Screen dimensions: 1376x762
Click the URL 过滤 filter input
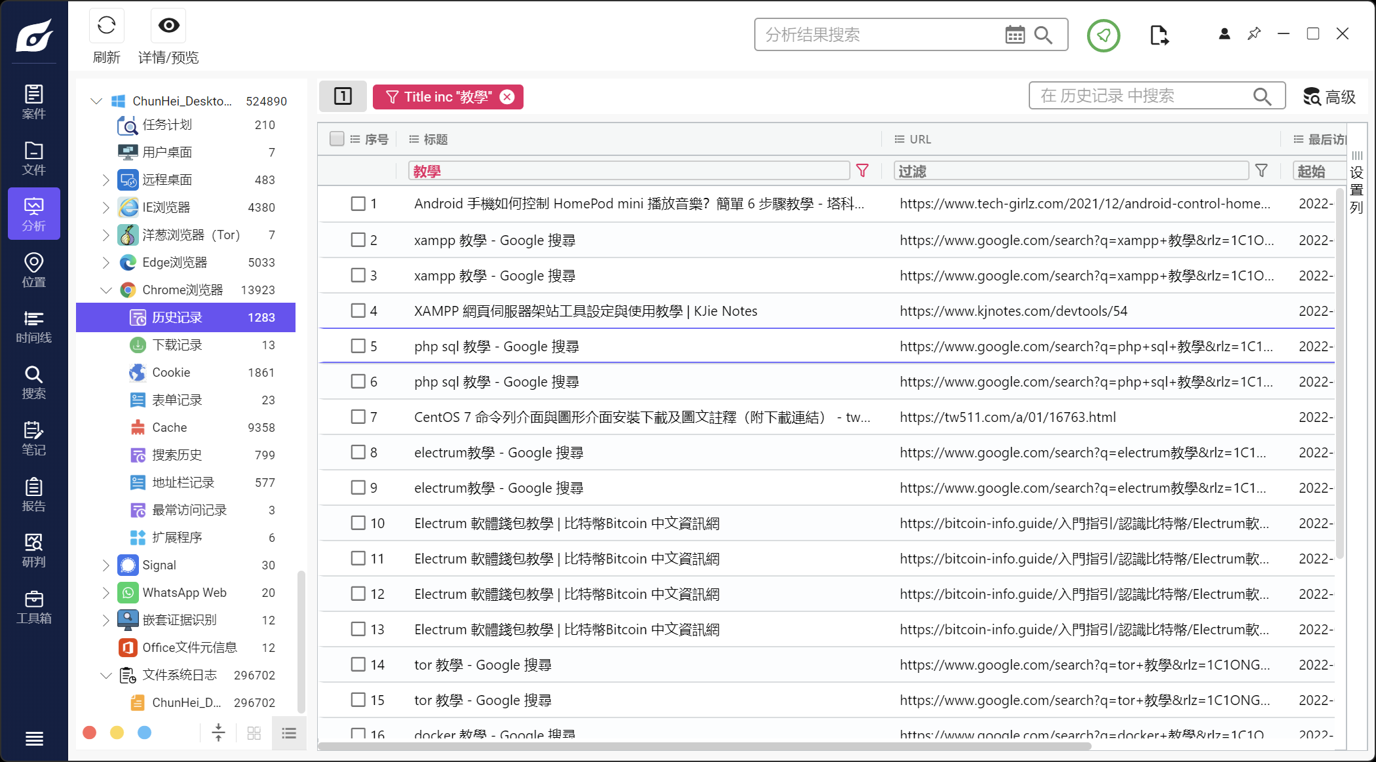[1071, 171]
